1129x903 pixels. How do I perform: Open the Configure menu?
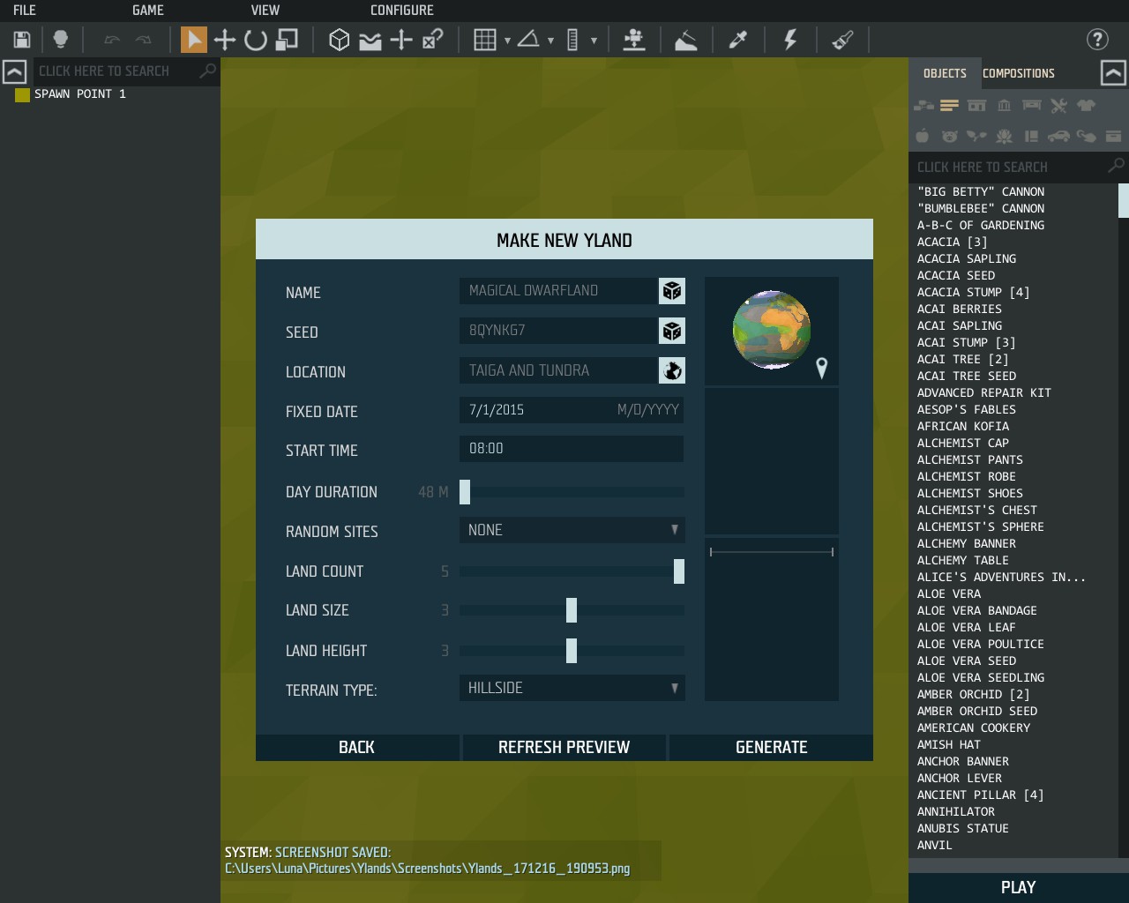pos(401,11)
